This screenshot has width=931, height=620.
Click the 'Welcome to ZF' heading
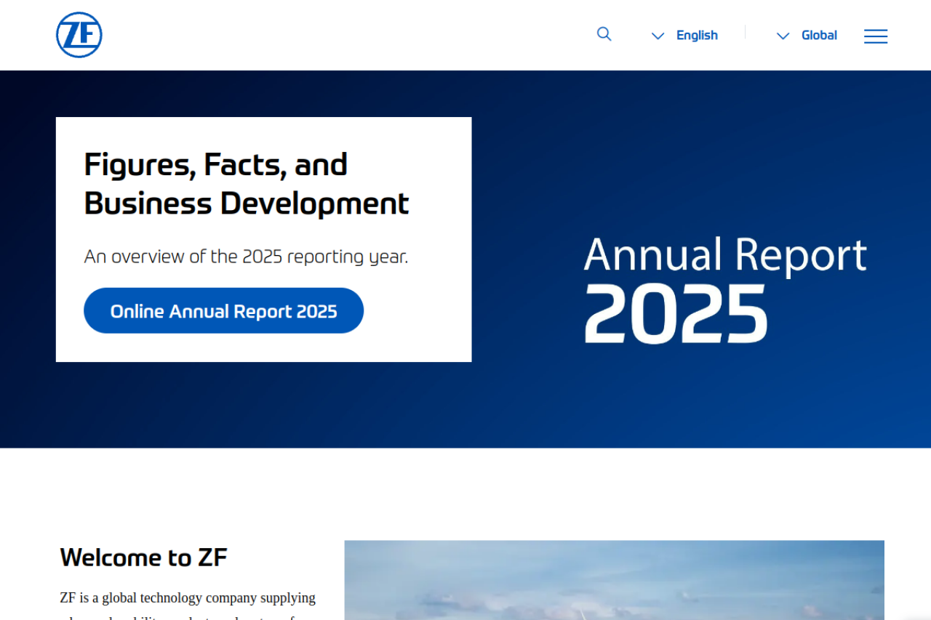coord(143,557)
